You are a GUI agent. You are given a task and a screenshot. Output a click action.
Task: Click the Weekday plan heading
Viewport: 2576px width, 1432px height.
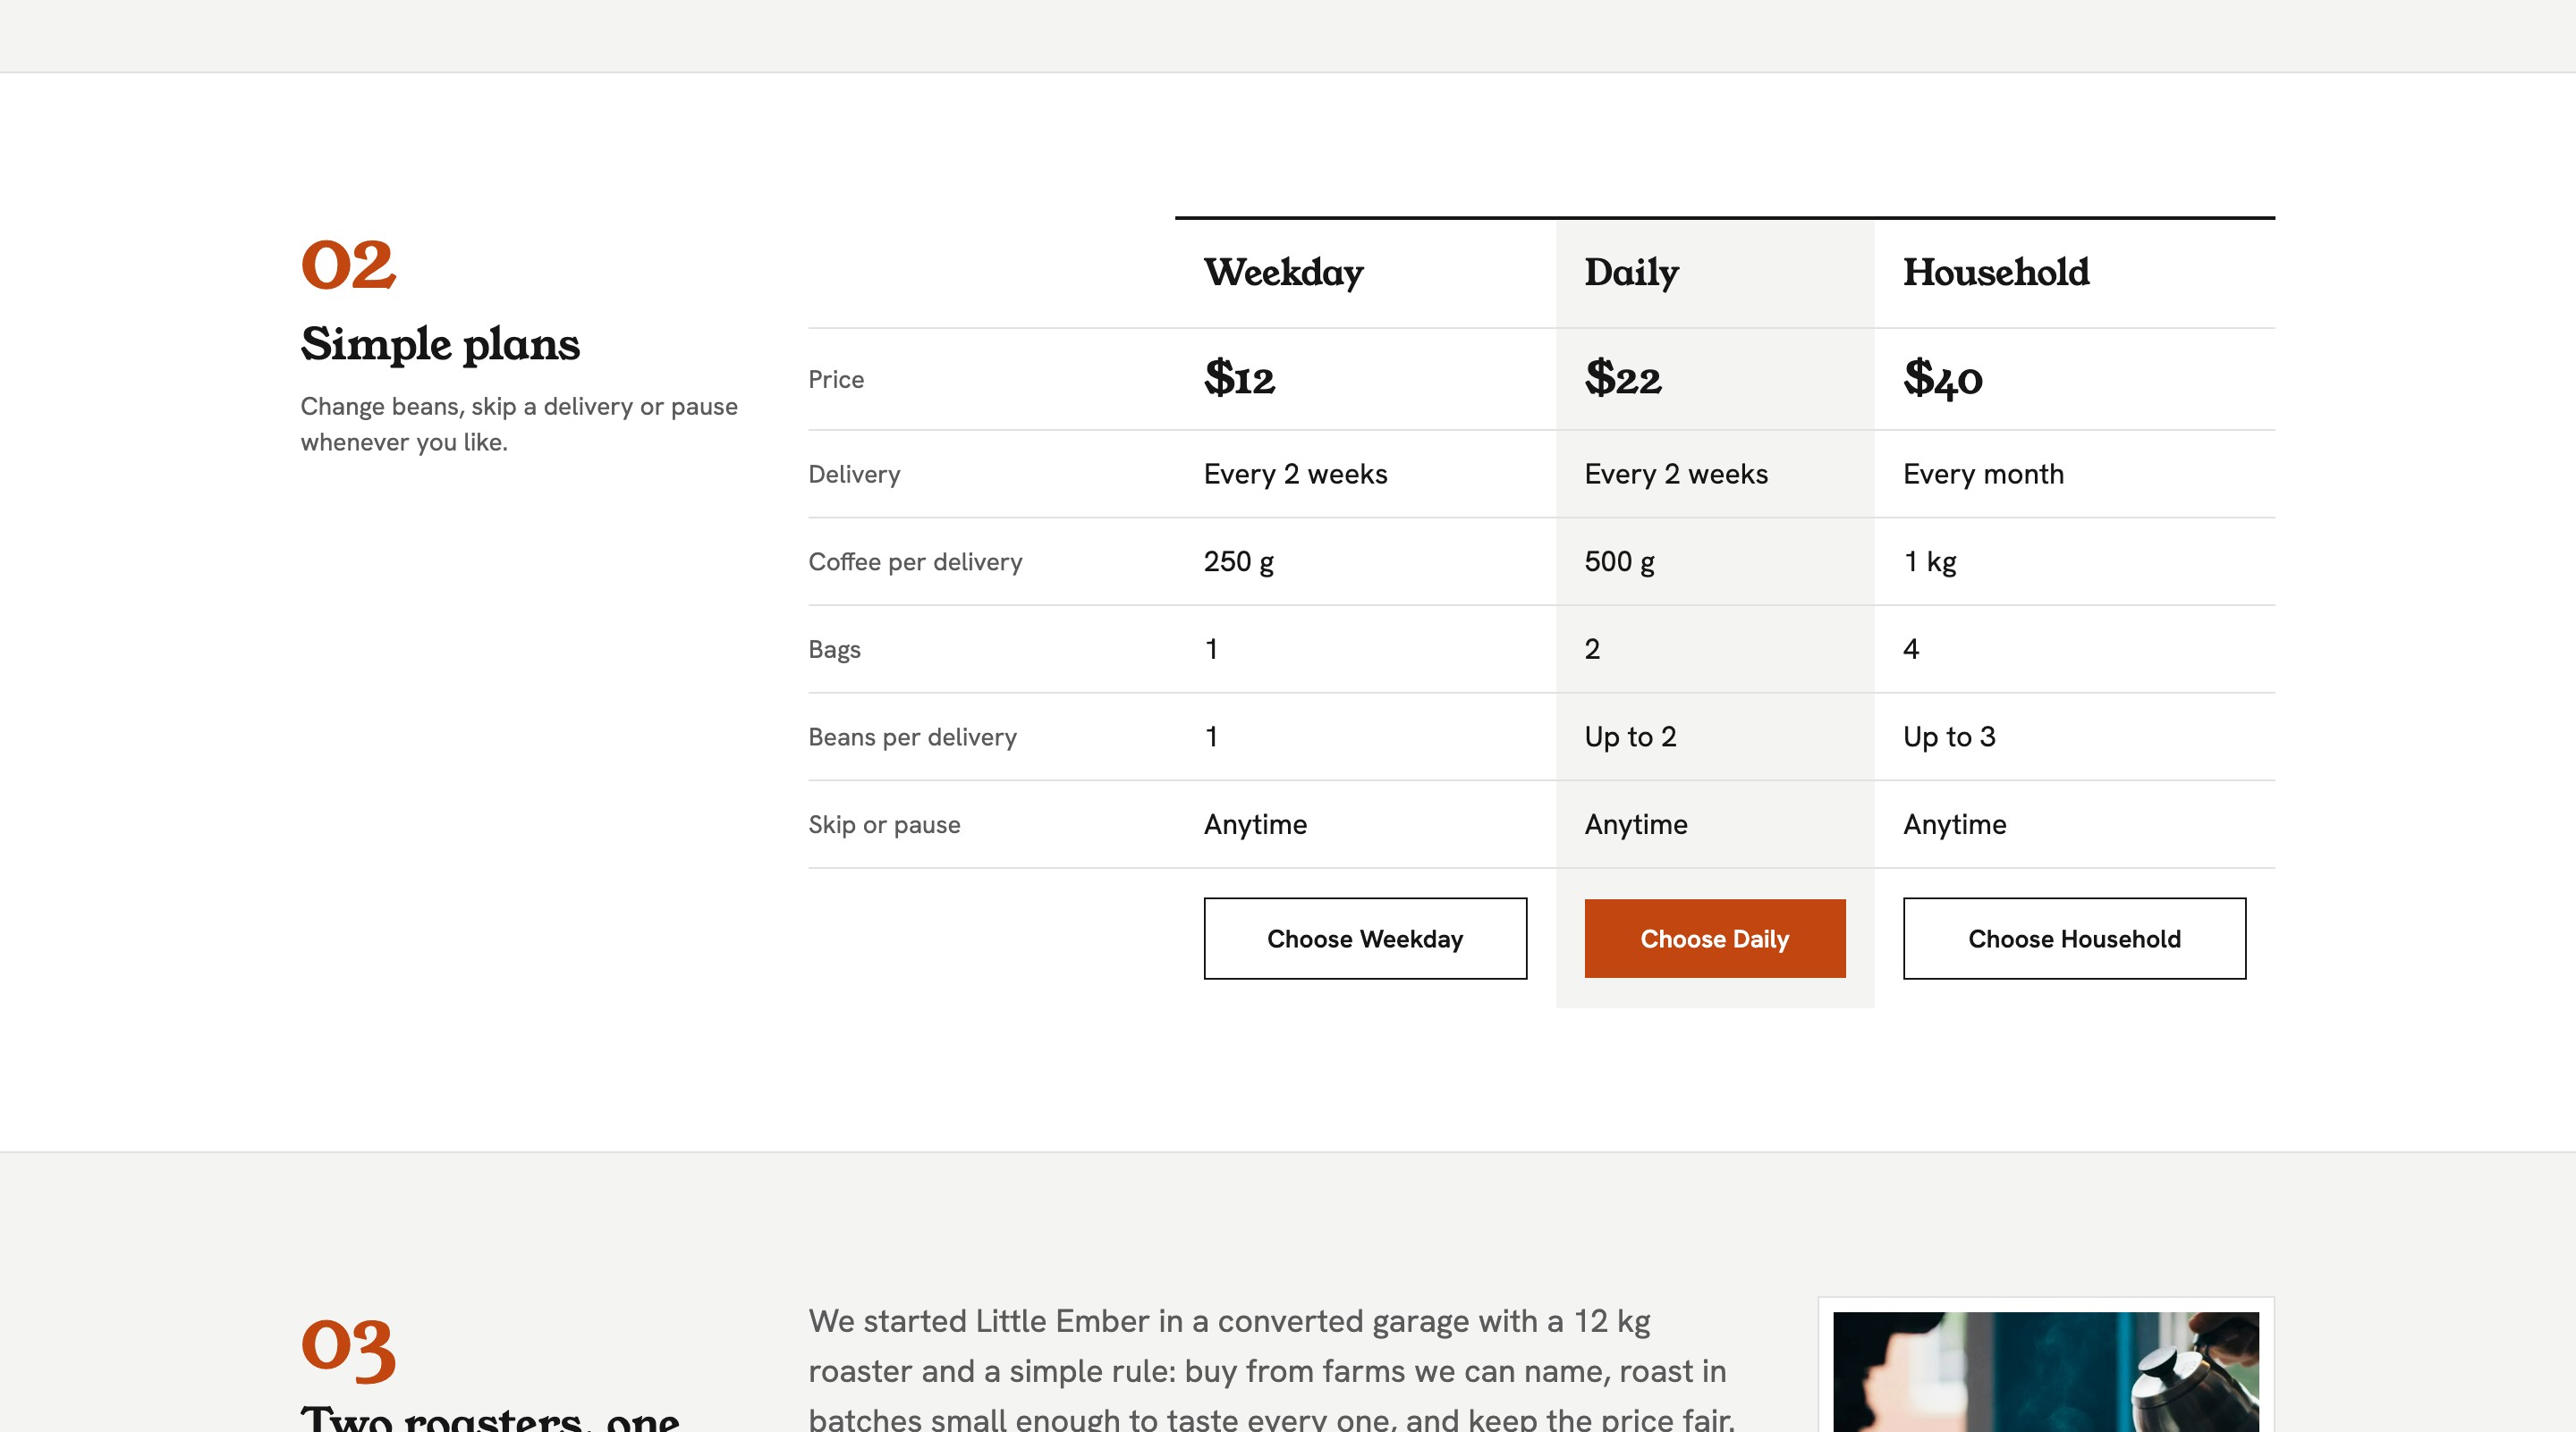1283,273
